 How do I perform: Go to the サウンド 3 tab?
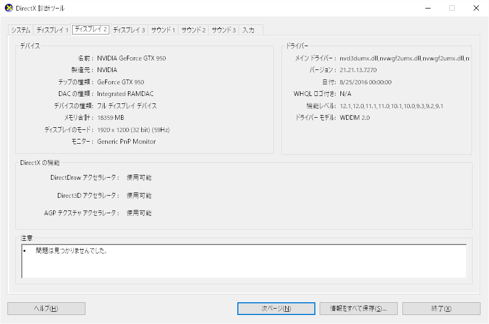tap(224, 30)
